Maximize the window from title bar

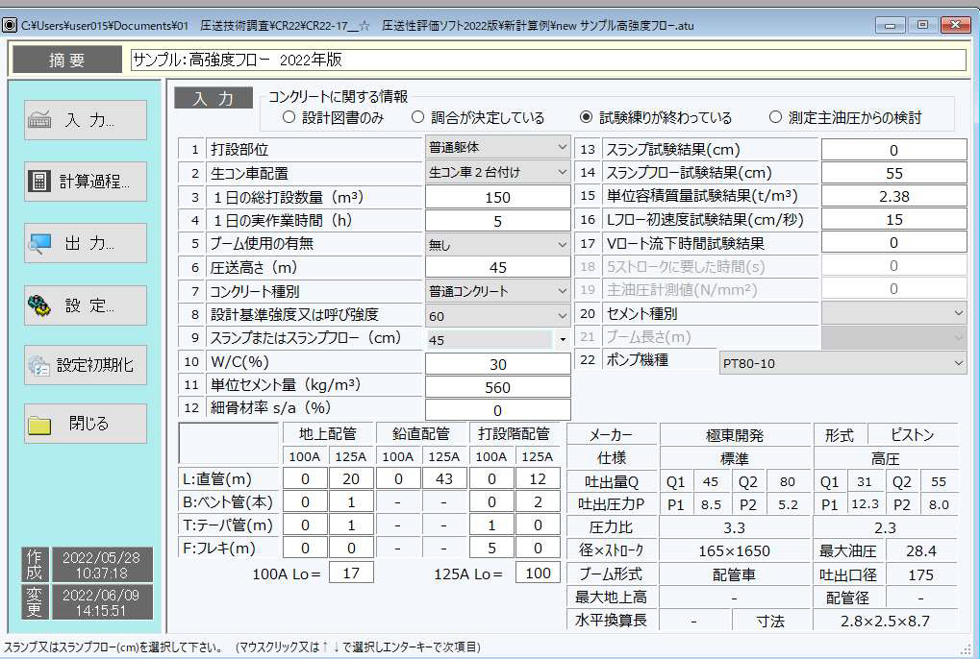coord(922,25)
